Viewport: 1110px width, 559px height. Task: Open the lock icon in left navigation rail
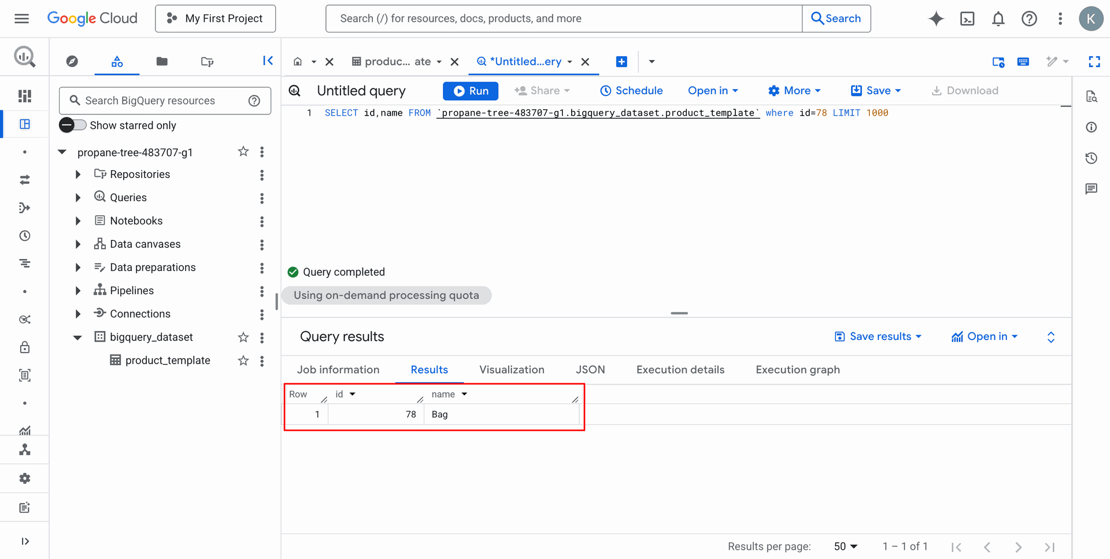coord(25,347)
